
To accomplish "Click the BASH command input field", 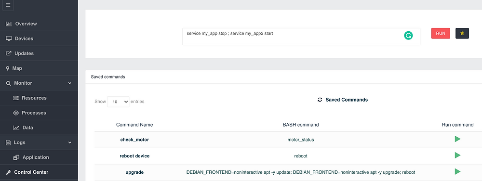I will (301, 37).
